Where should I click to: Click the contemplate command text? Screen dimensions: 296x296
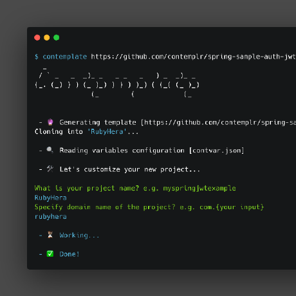[x=65, y=57]
